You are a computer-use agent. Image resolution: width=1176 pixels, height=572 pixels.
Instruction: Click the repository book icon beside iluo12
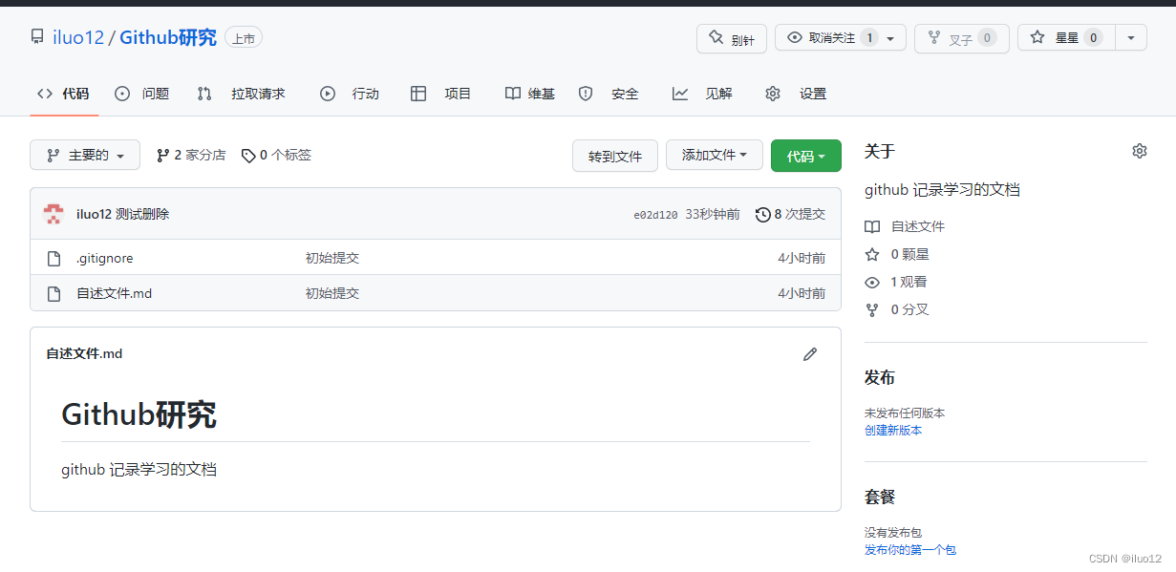tap(37, 37)
